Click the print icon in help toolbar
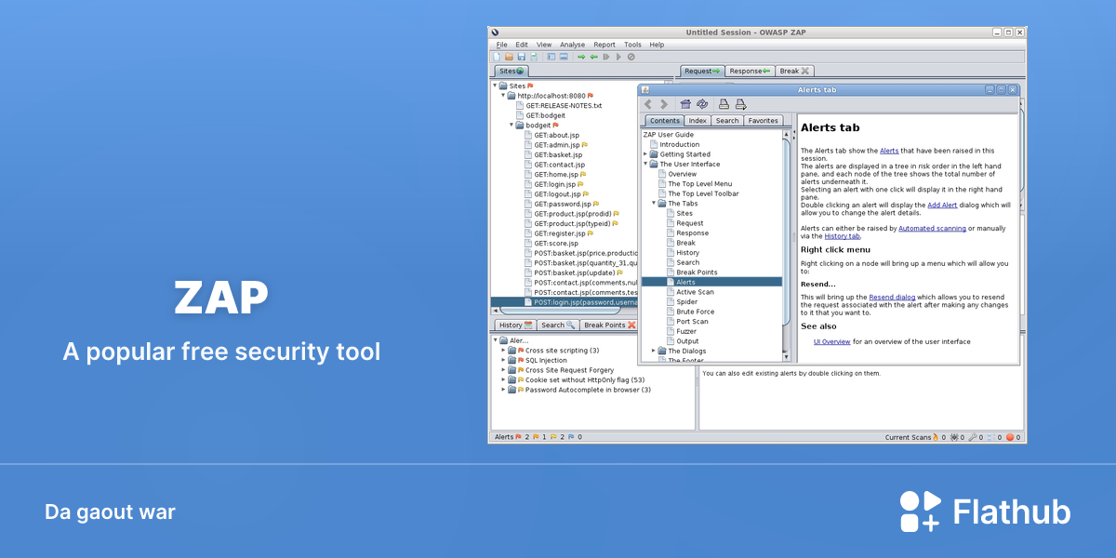 [724, 104]
